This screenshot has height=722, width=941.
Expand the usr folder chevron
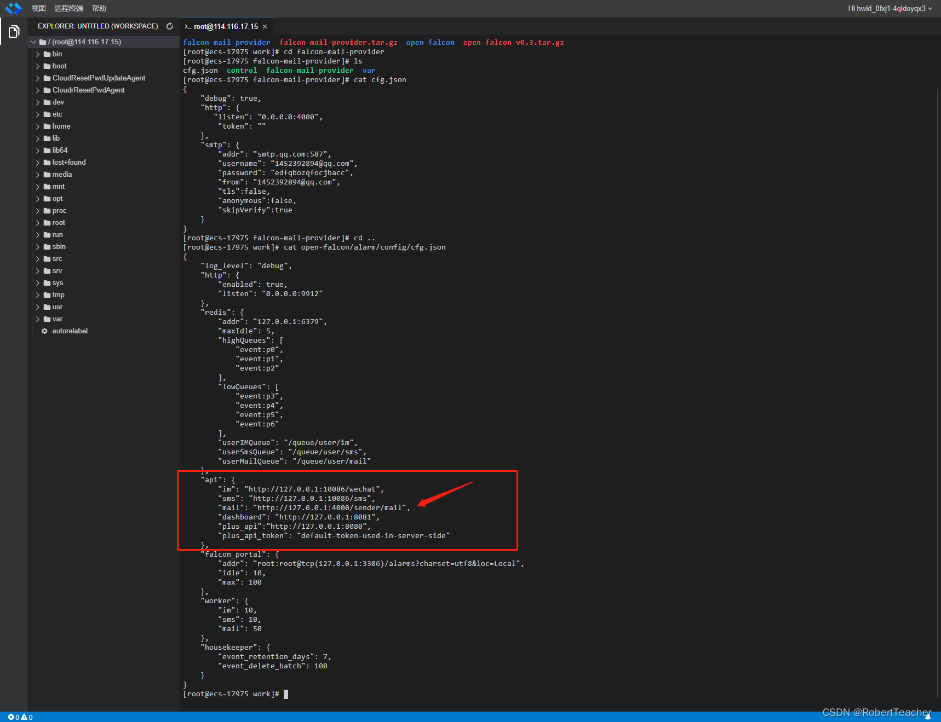(38, 307)
